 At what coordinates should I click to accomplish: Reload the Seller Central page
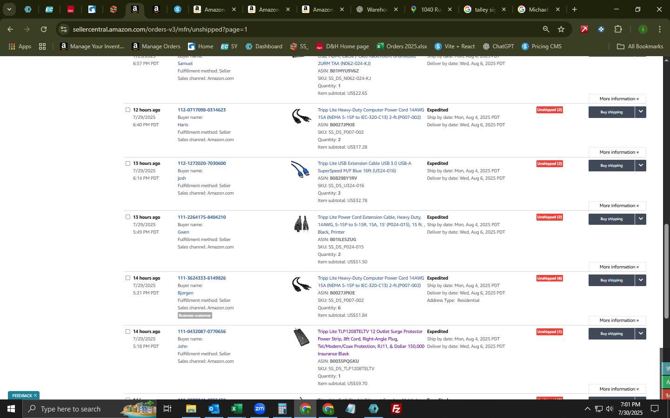click(x=44, y=29)
